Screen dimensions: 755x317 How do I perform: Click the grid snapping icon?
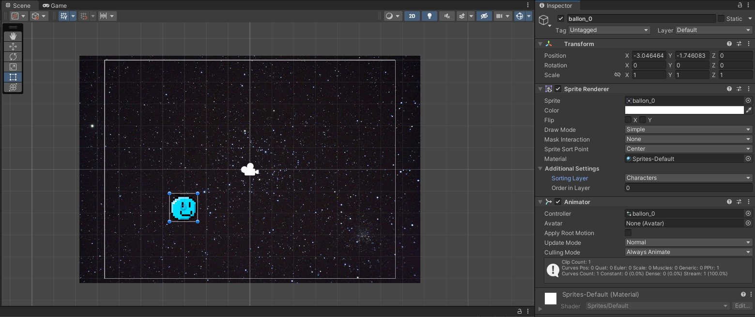tap(84, 16)
